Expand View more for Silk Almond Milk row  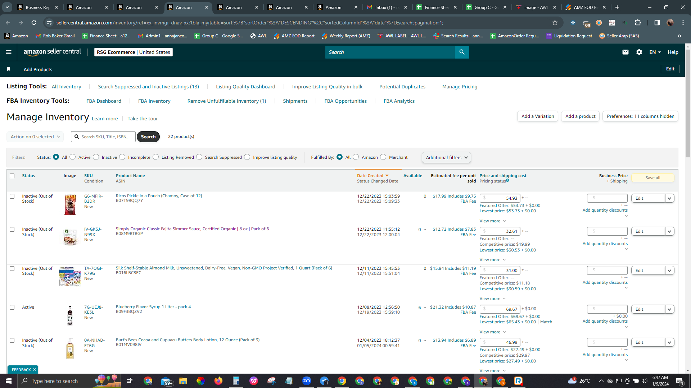(x=493, y=299)
